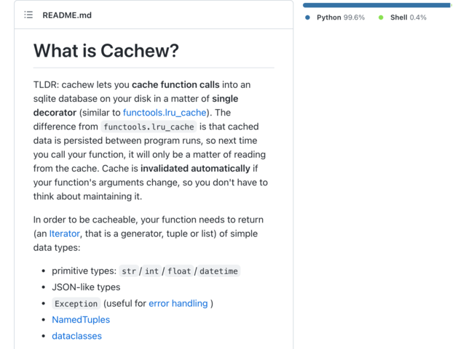Open the dataclasses link
The image size is (466, 349).
(76, 336)
